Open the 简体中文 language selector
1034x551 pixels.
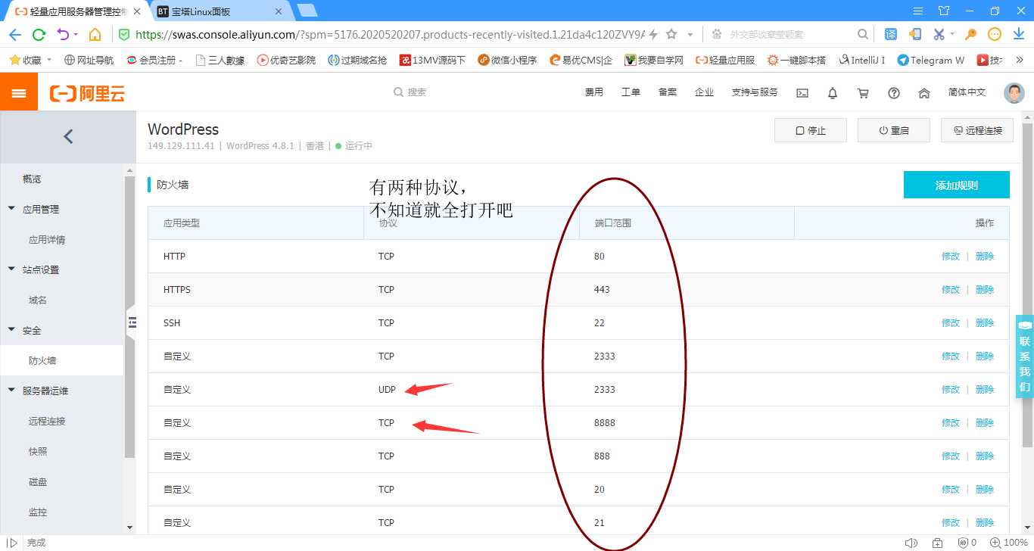click(x=967, y=92)
